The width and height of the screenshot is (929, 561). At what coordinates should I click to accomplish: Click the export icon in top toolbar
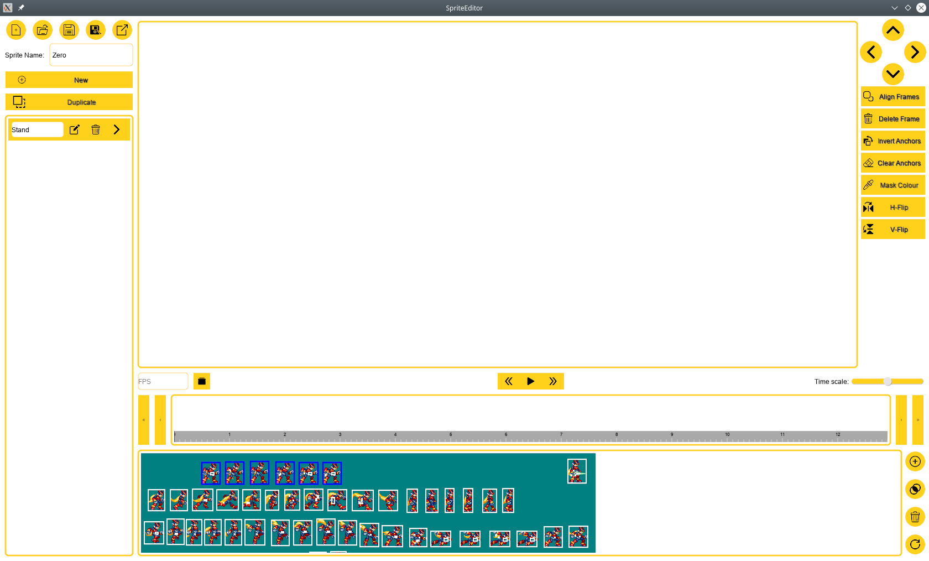click(x=122, y=30)
